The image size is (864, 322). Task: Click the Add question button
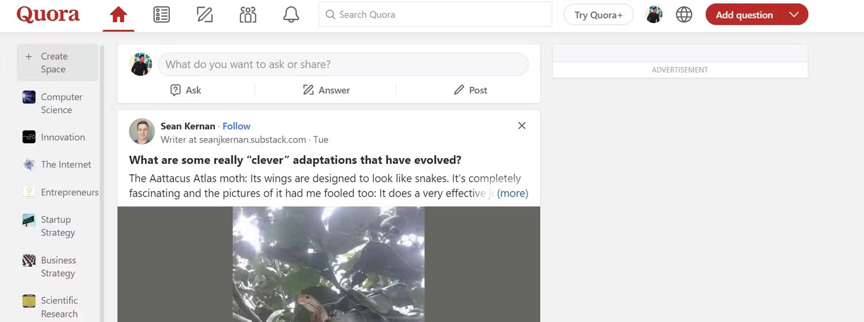(x=744, y=15)
